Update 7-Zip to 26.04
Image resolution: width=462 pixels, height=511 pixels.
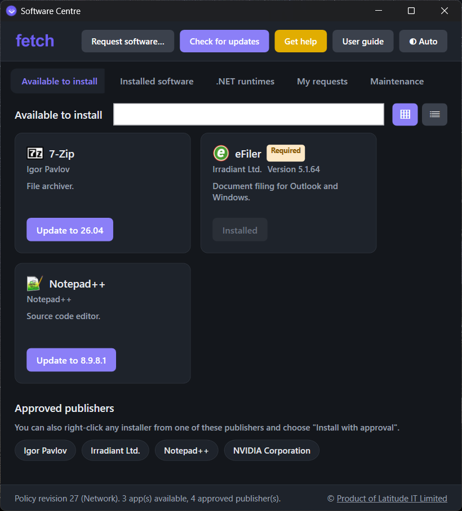point(70,230)
